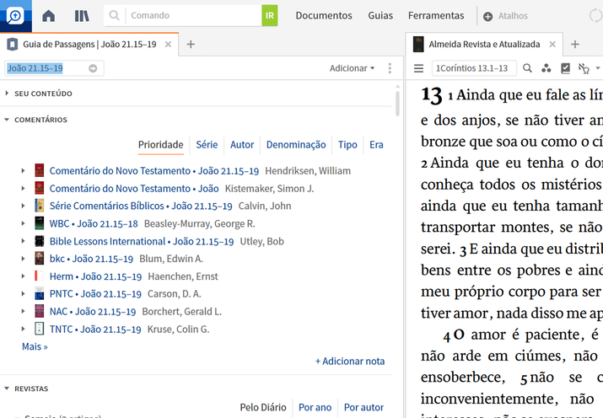Click the go arrow in reference field

(x=93, y=68)
